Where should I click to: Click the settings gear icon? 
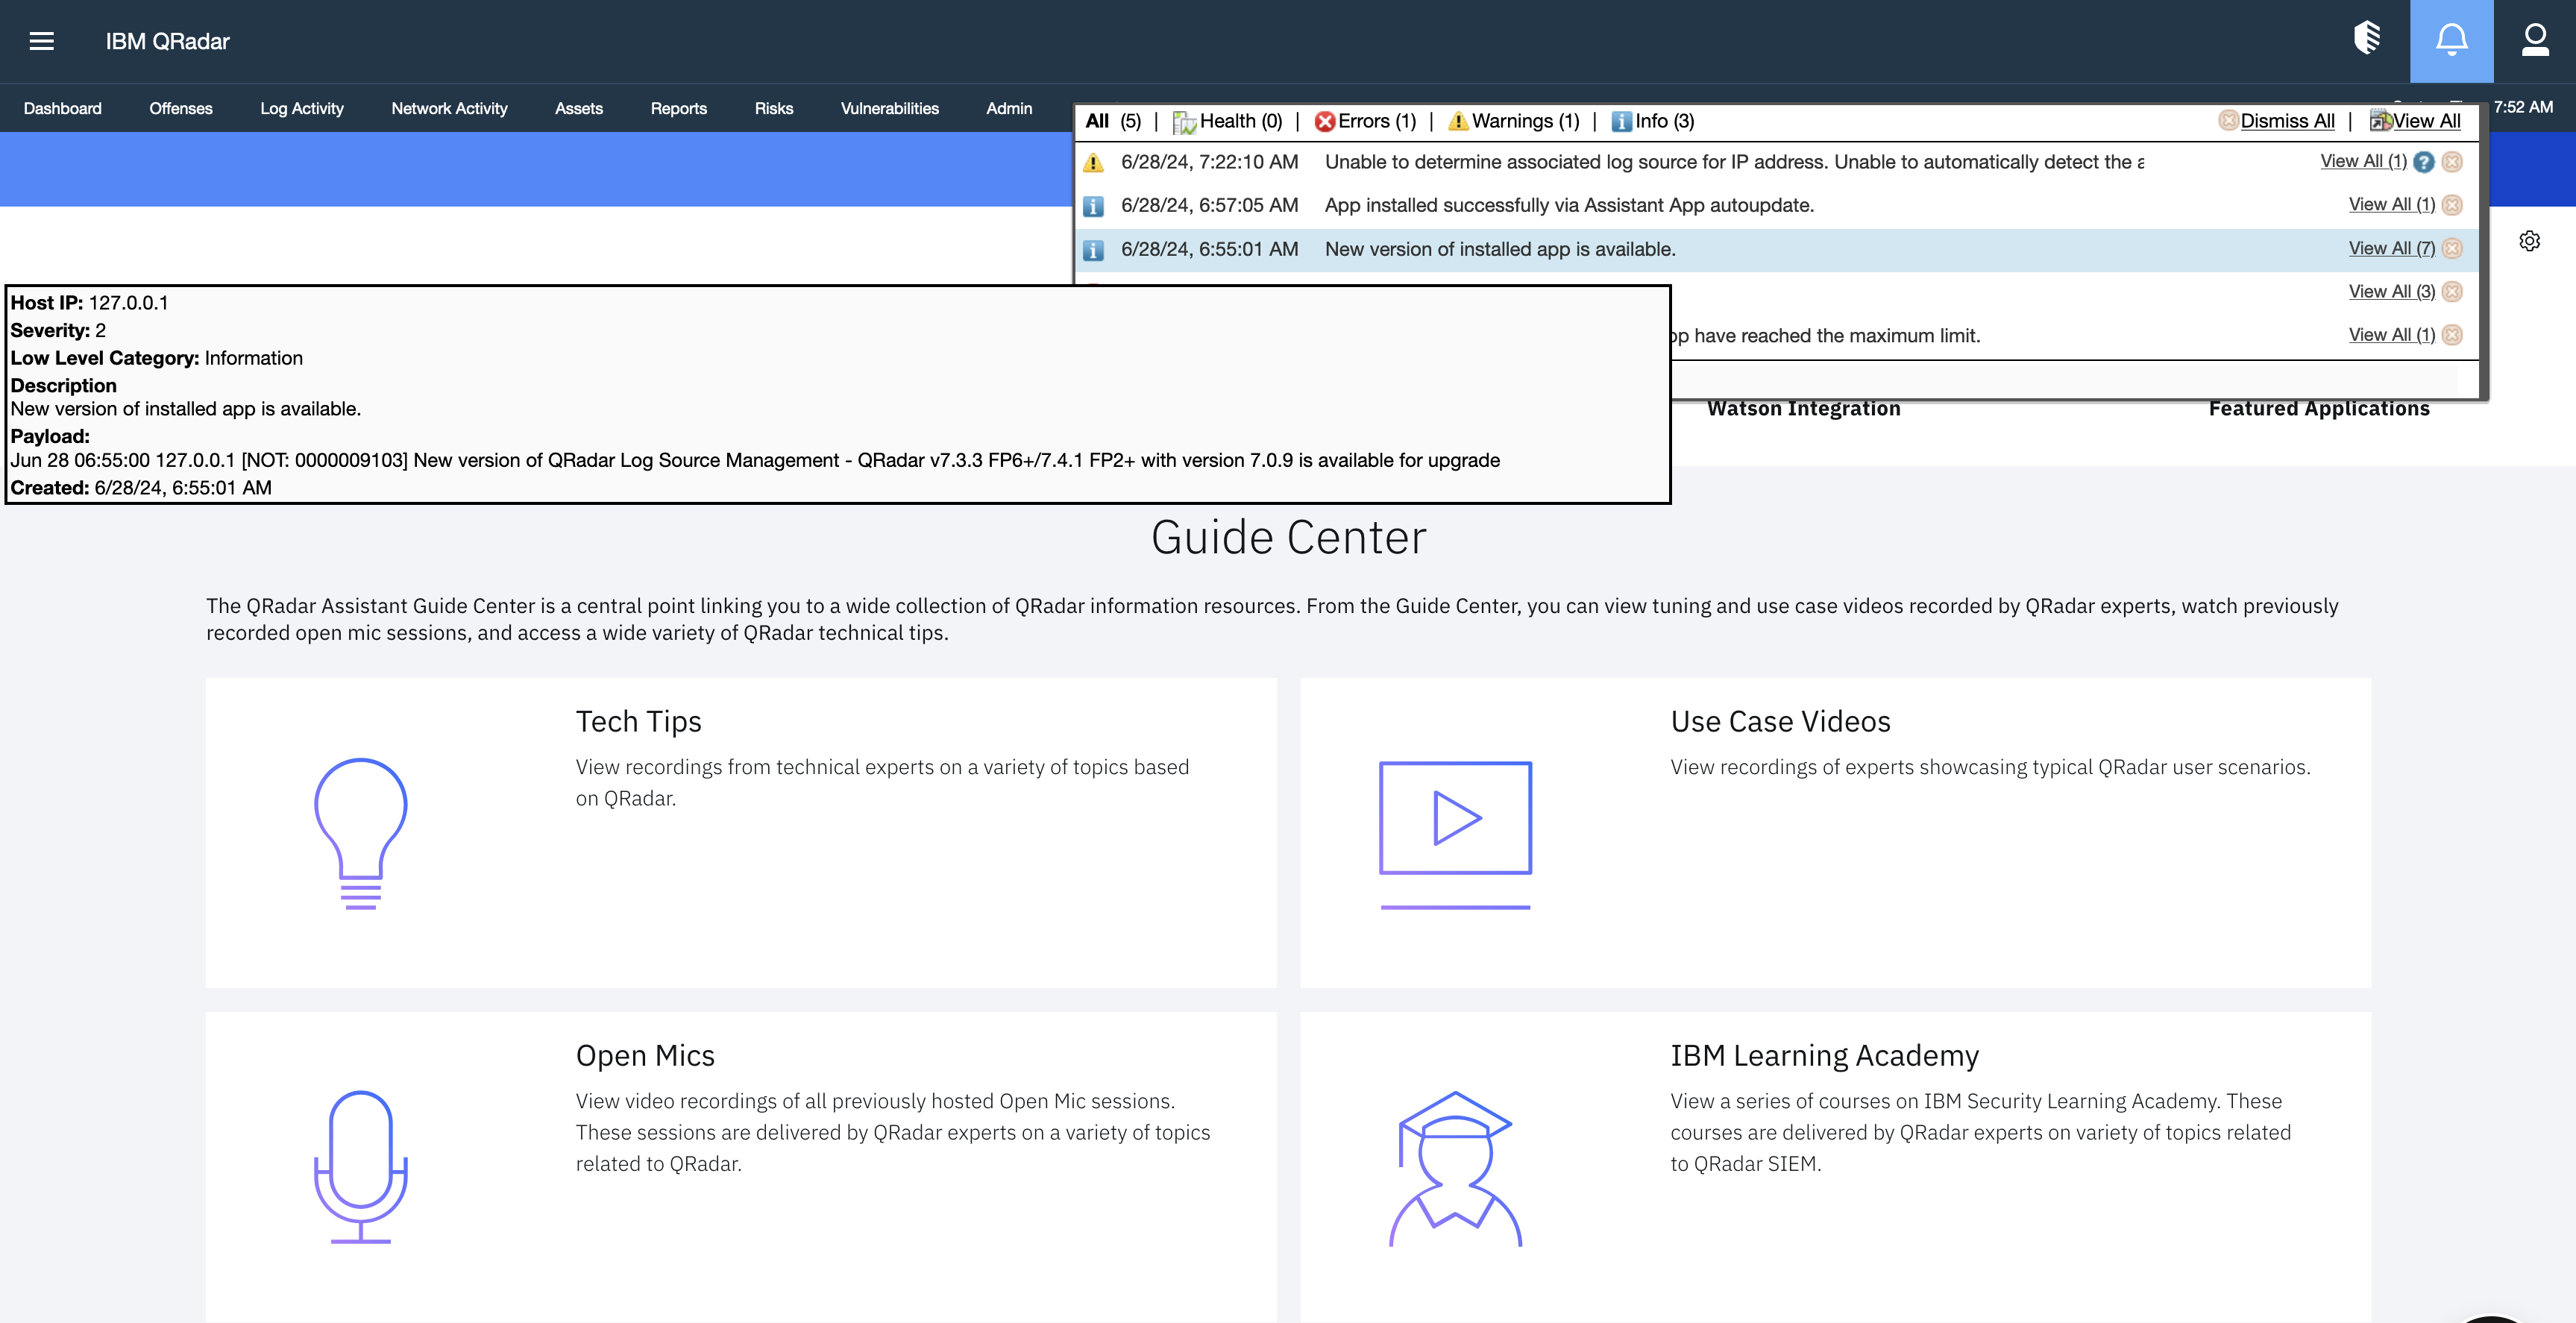click(2530, 241)
